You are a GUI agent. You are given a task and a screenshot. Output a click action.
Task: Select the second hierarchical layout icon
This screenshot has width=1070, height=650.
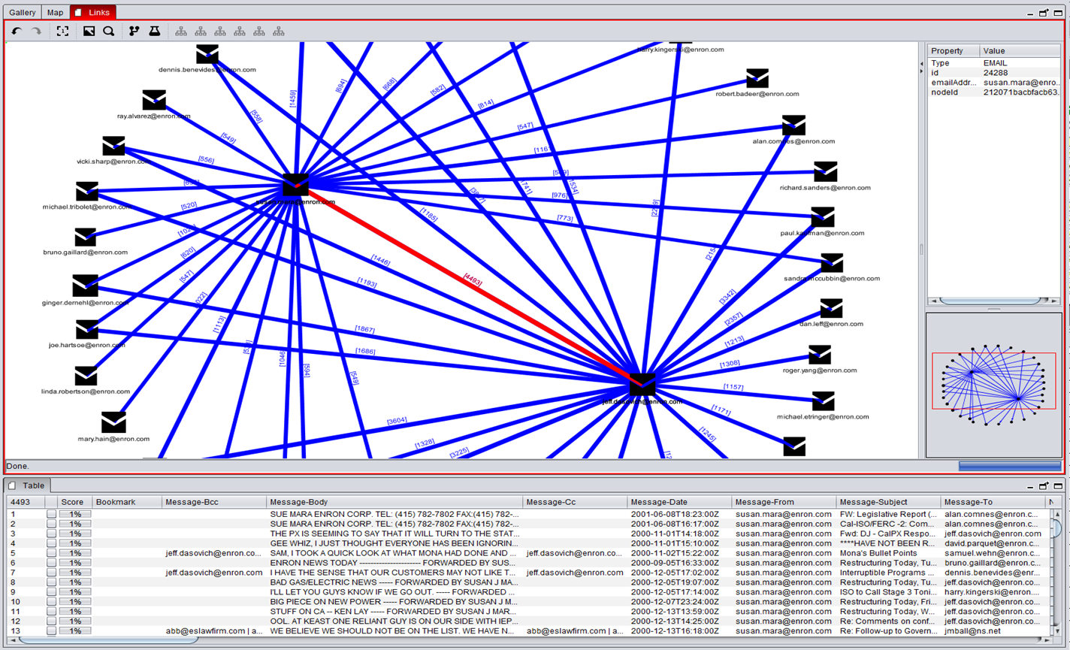pyautogui.click(x=201, y=31)
